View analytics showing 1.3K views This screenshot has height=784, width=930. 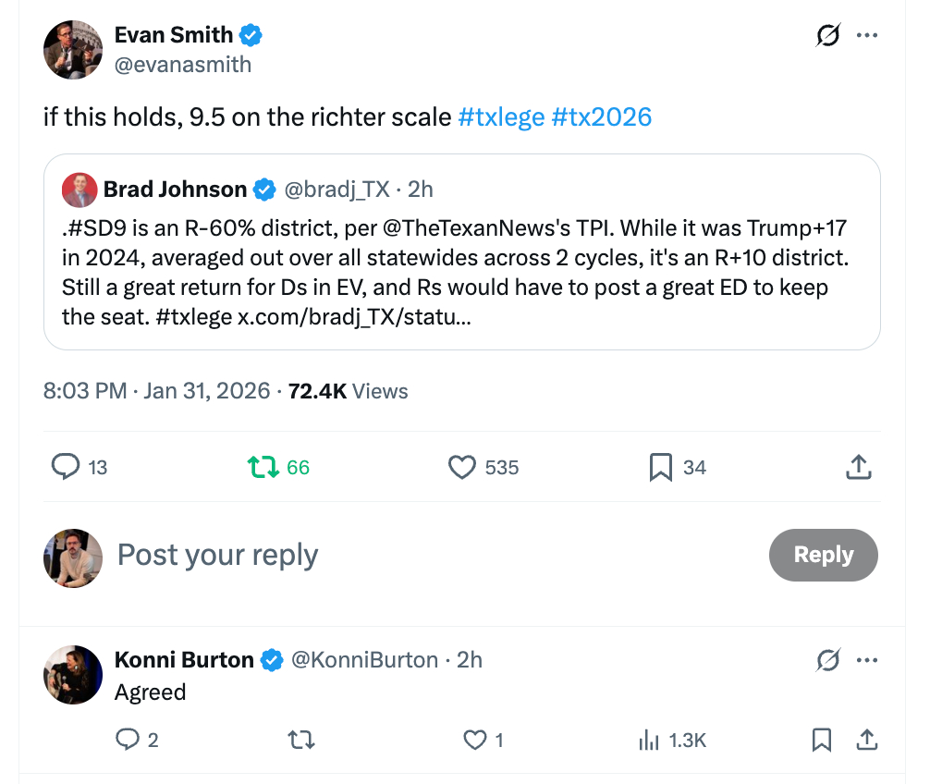click(649, 740)
